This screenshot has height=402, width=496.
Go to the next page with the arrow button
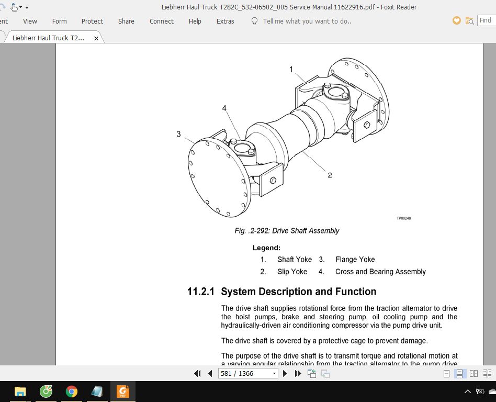(285, 373)
